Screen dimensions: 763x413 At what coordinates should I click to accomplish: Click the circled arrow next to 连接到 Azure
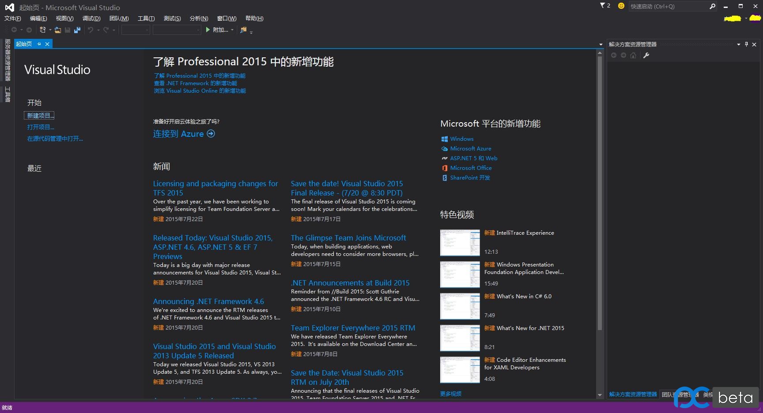click(x=211, y=134)
